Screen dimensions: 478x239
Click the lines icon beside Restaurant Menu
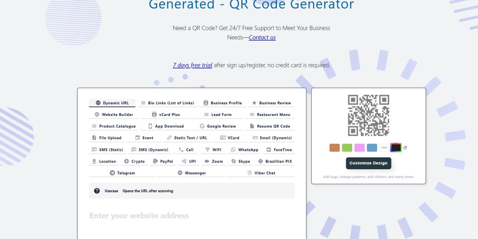[252, 114]
